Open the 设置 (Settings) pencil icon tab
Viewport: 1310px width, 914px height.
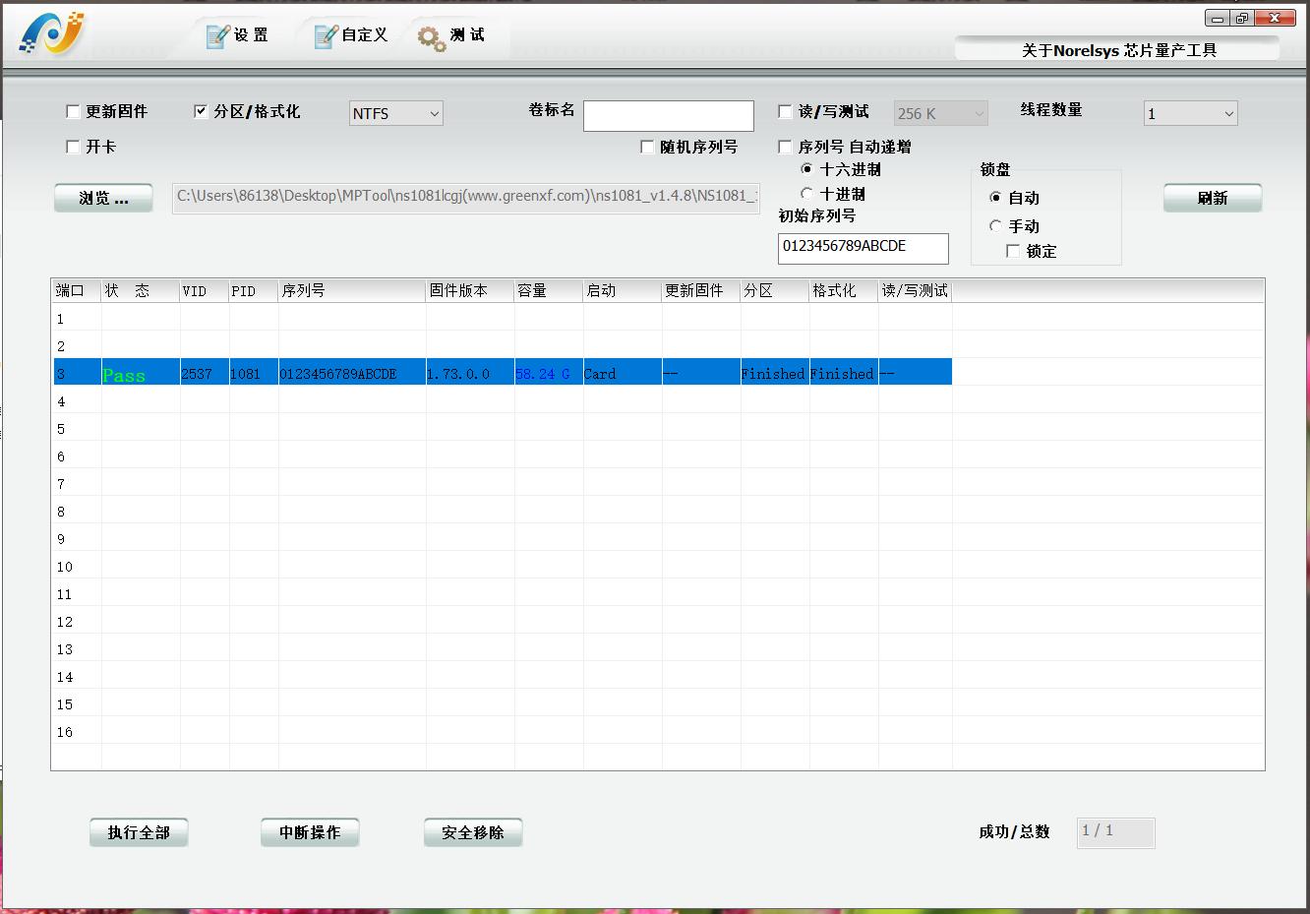tap(236, 34)
